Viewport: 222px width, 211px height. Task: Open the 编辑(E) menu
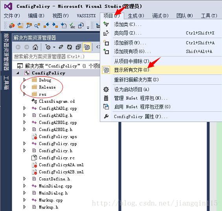[36, 16]
